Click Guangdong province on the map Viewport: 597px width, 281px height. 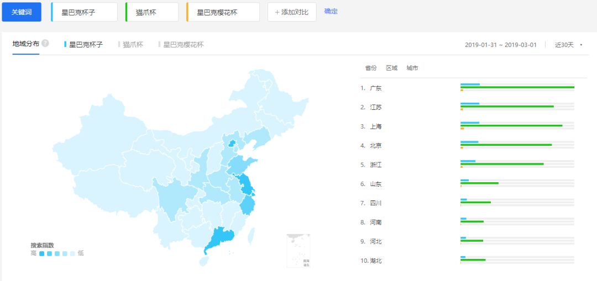(x=221, y=238)
